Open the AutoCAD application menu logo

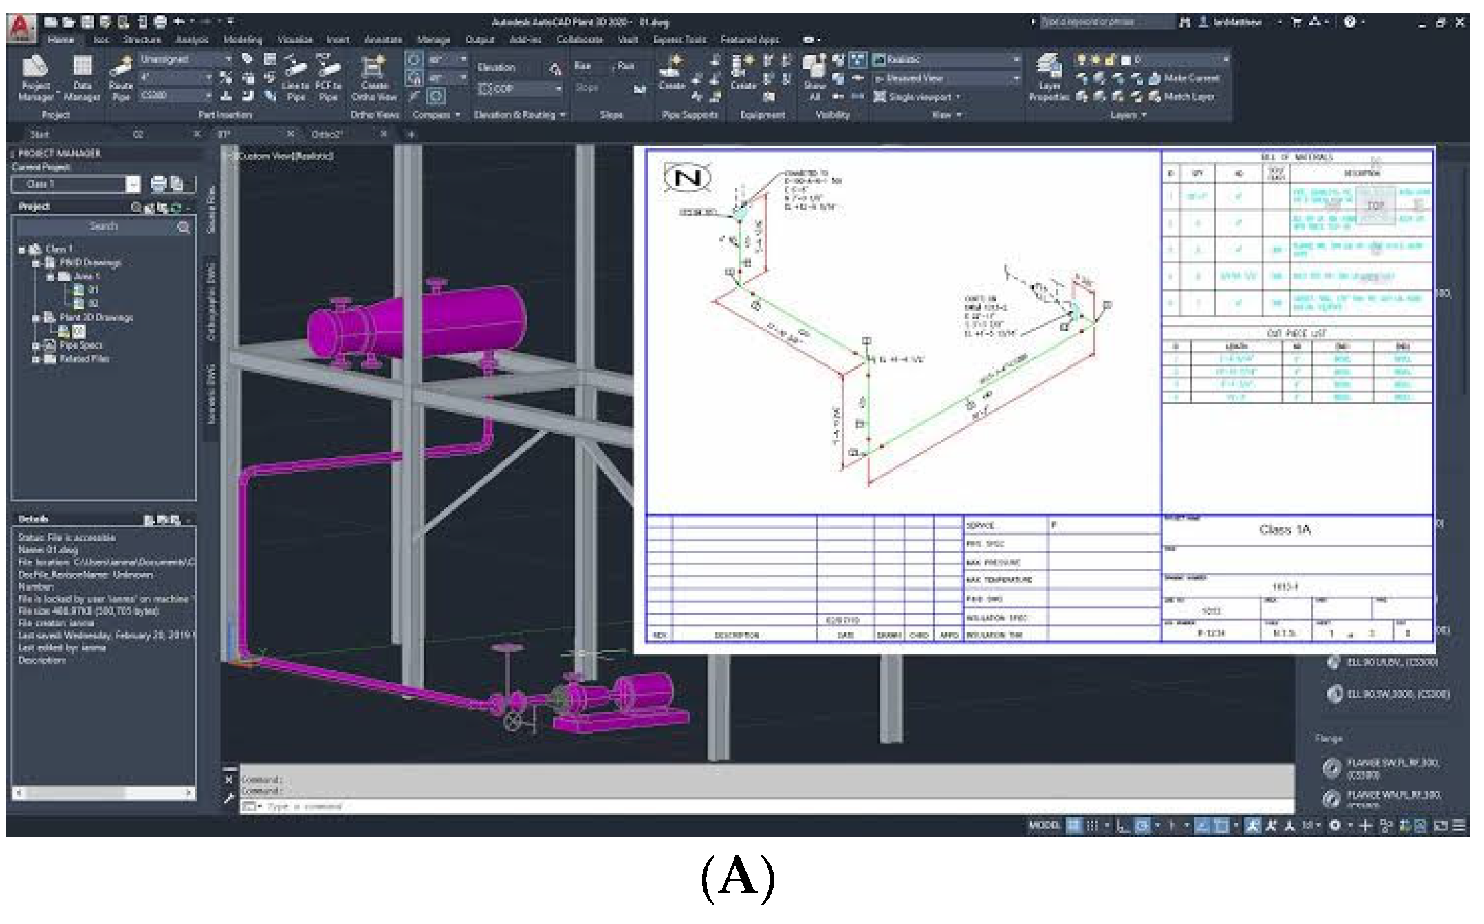click(22, 27)
